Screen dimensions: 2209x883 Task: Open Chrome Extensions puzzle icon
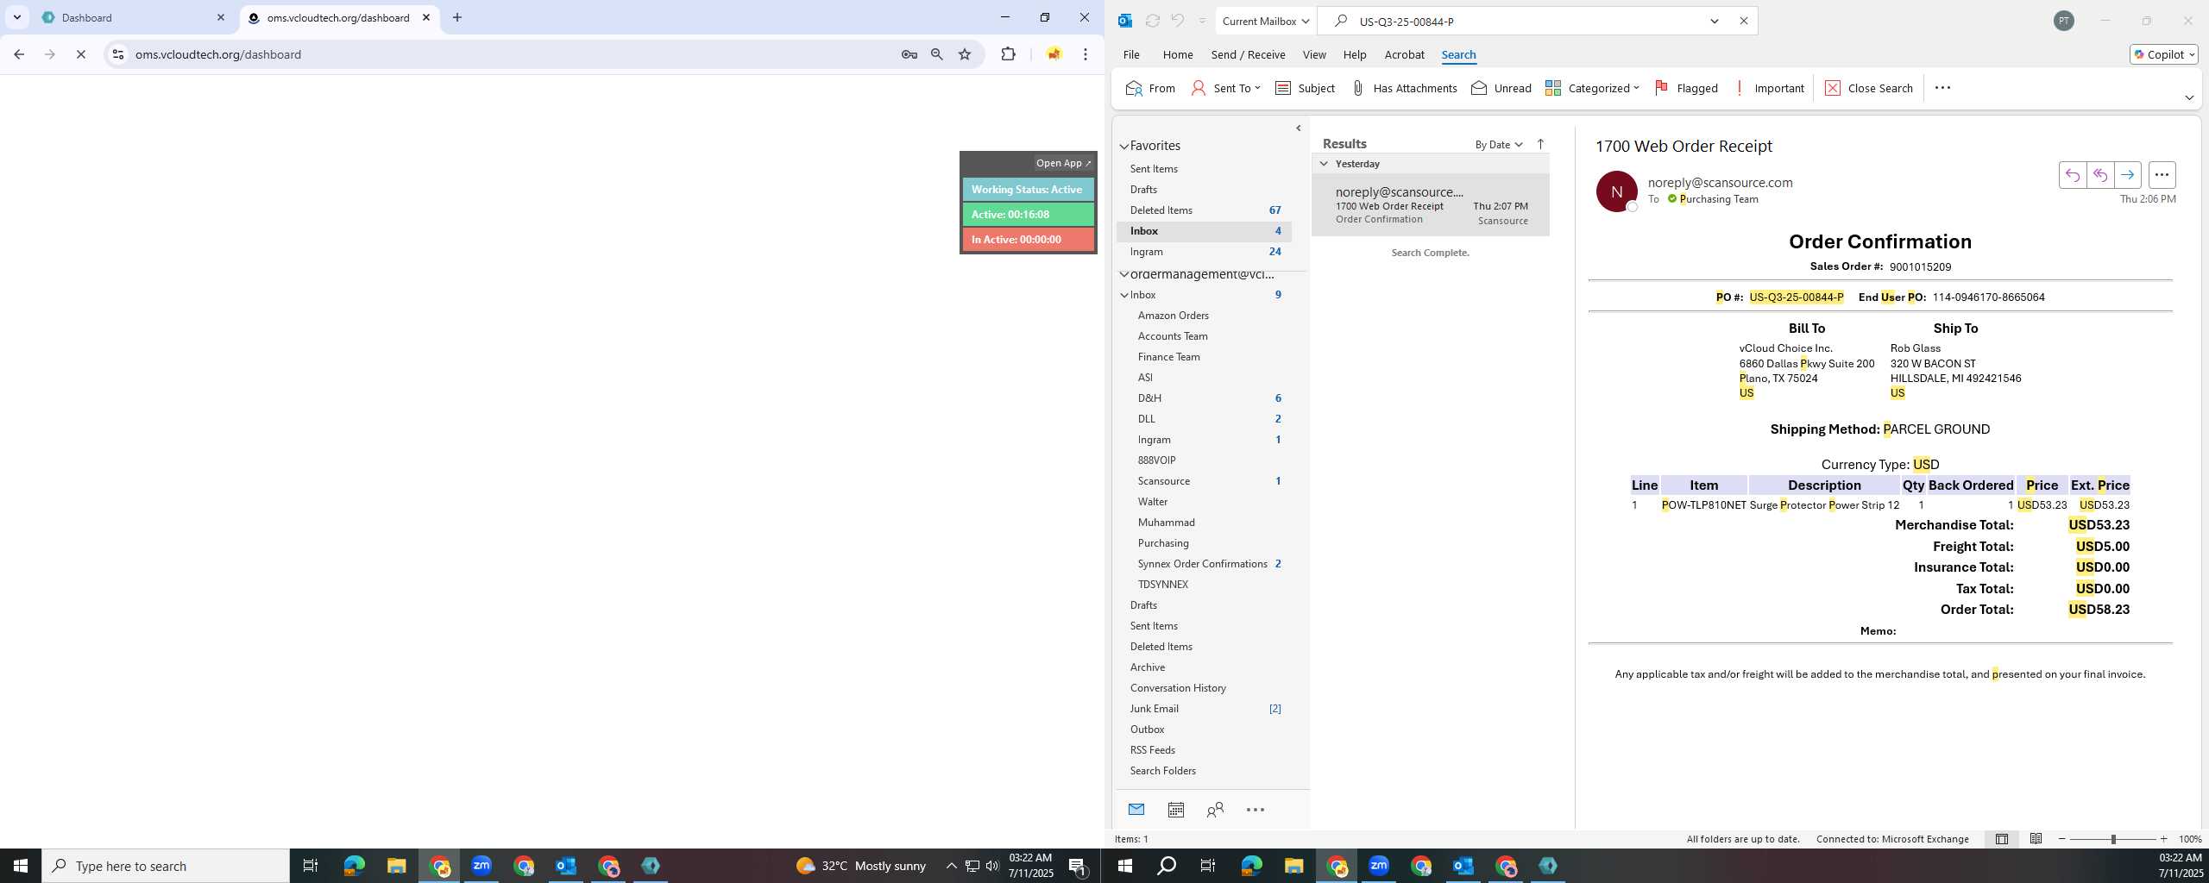[1008, 54]
